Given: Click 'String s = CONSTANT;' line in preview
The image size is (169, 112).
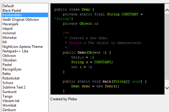Looking at the screenshot, I should coord(92,62).
